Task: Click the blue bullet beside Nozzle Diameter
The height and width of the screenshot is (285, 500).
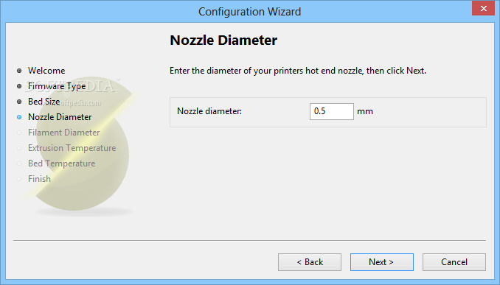Action: 19,117
